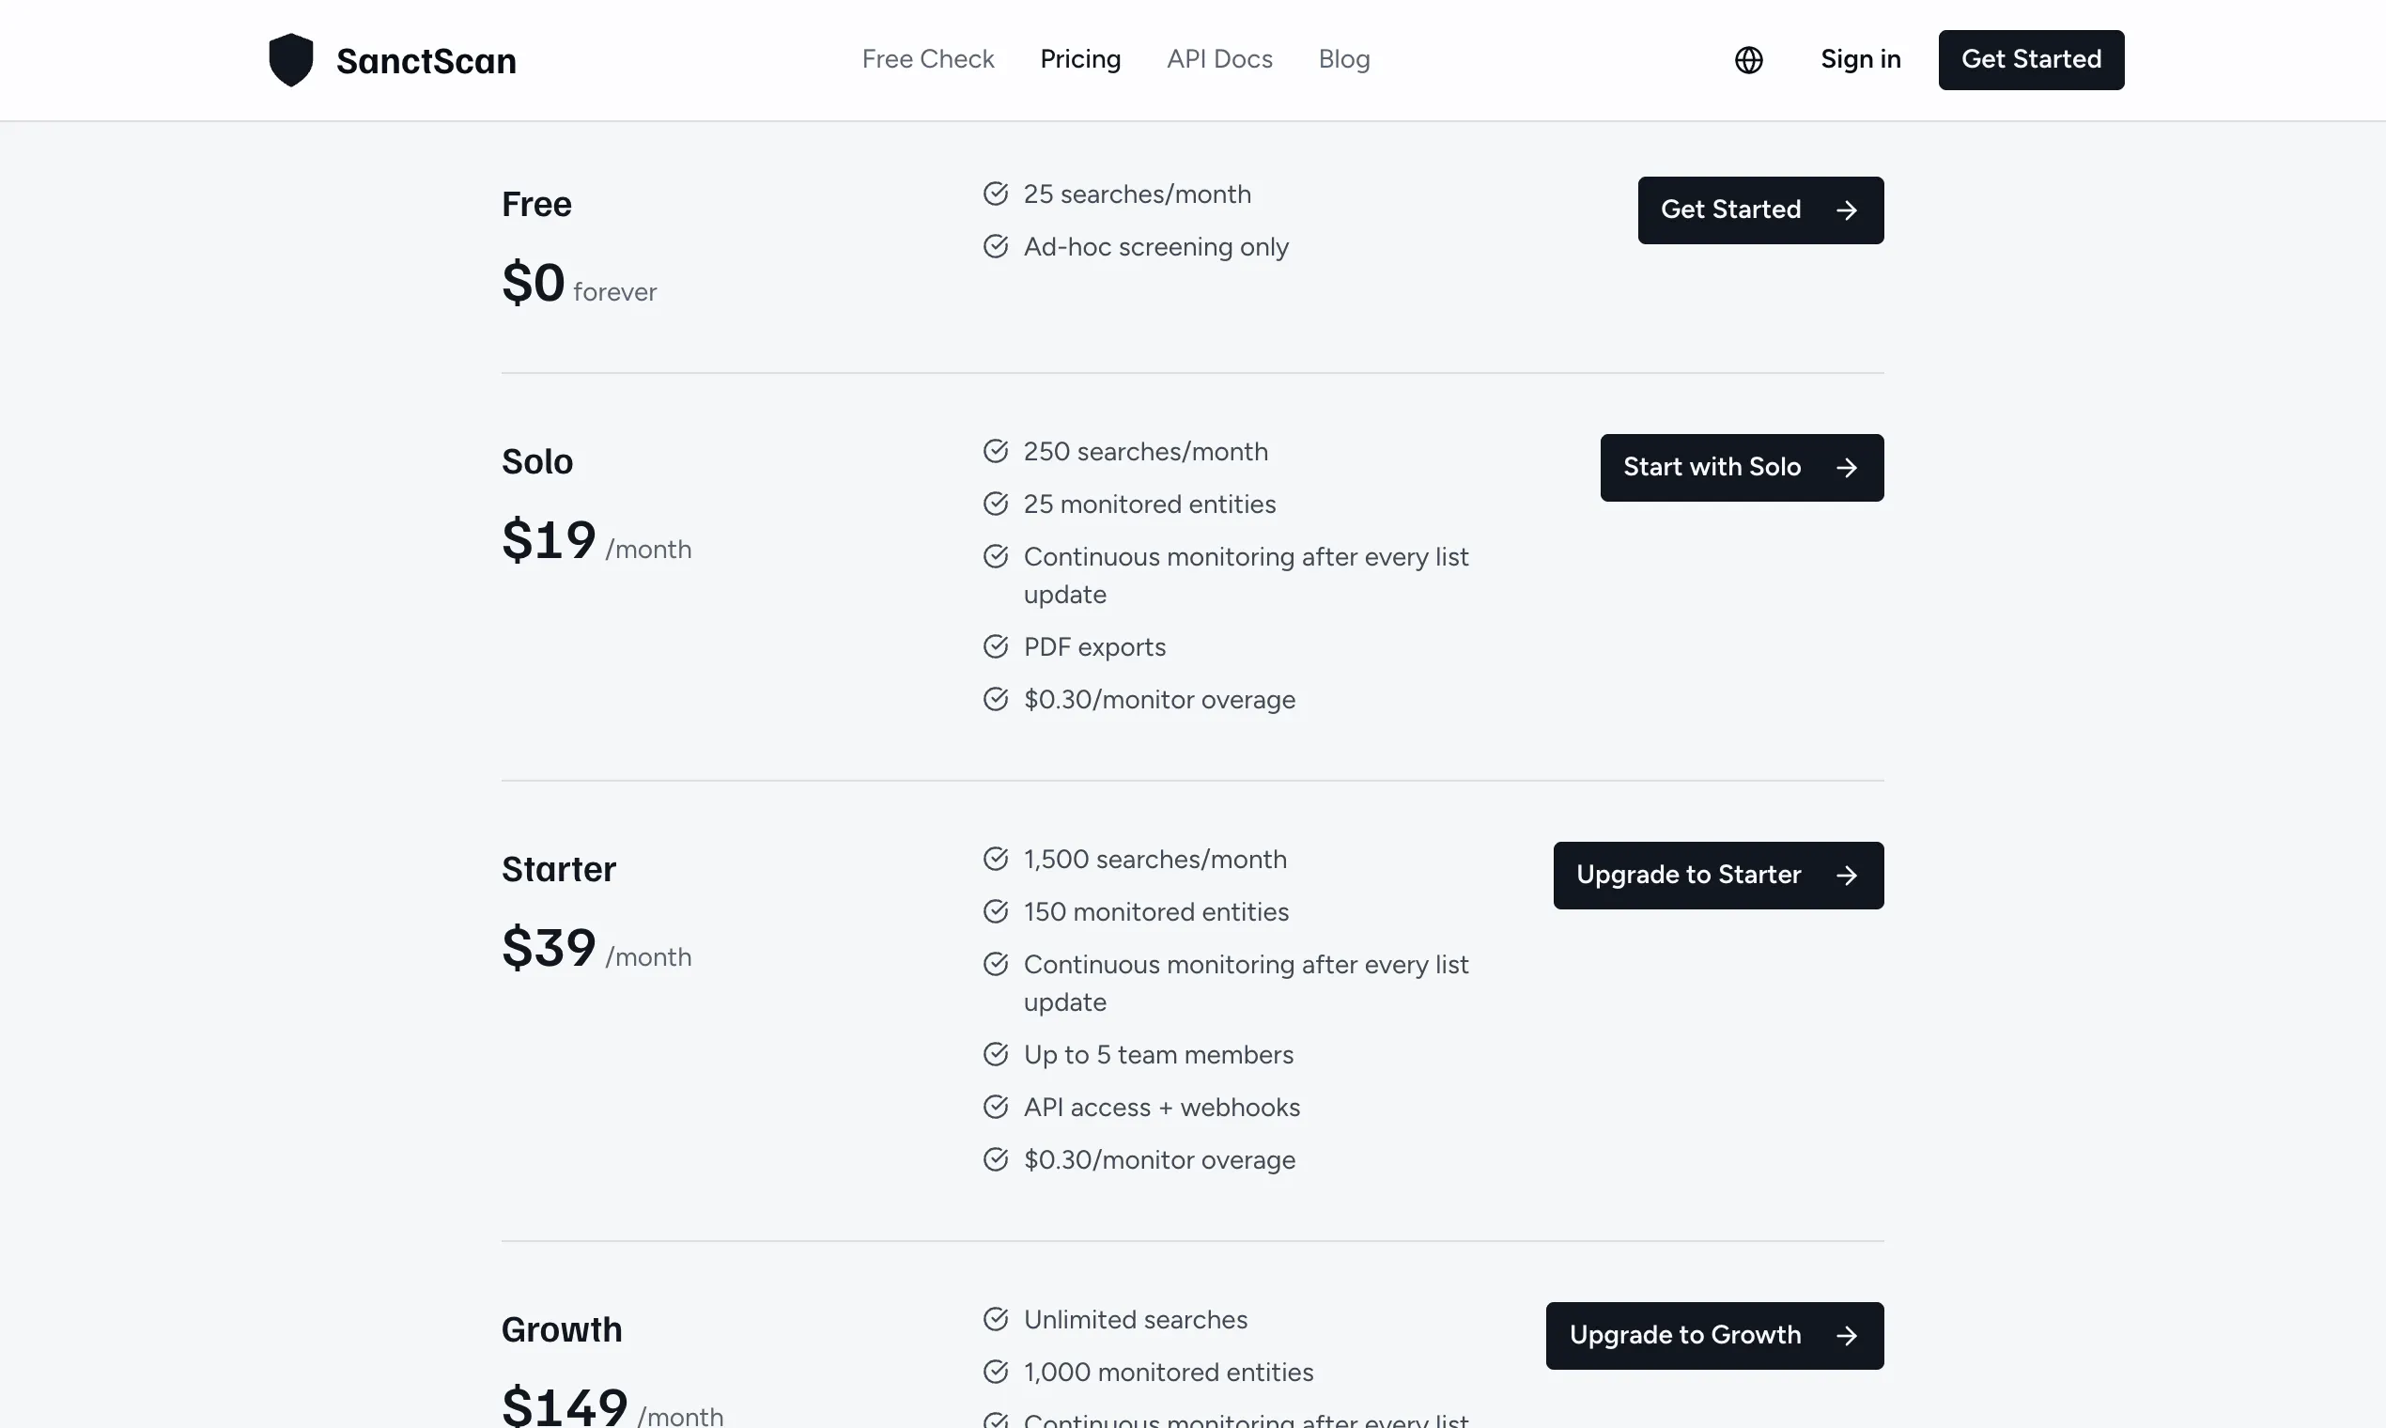Click the $19 /month price

click(596, 541)
